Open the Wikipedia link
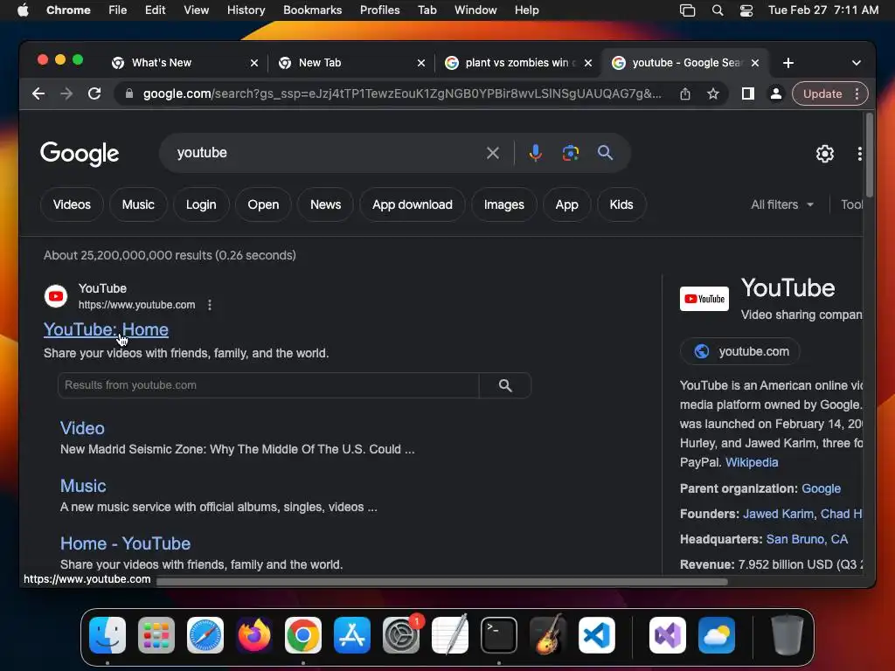 [752, 462]
